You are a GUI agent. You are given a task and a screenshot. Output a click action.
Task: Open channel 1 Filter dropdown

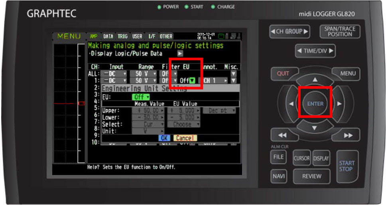coord(168,80)
